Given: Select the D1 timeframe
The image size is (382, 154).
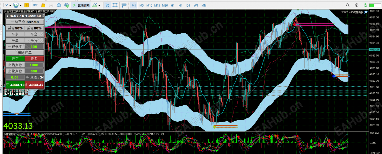Looking at the screenshot, I should point(188,5).
